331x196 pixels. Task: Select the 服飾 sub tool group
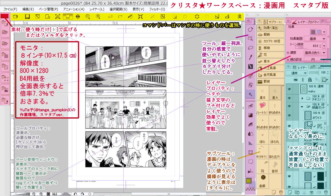click(x=271, y=35)
